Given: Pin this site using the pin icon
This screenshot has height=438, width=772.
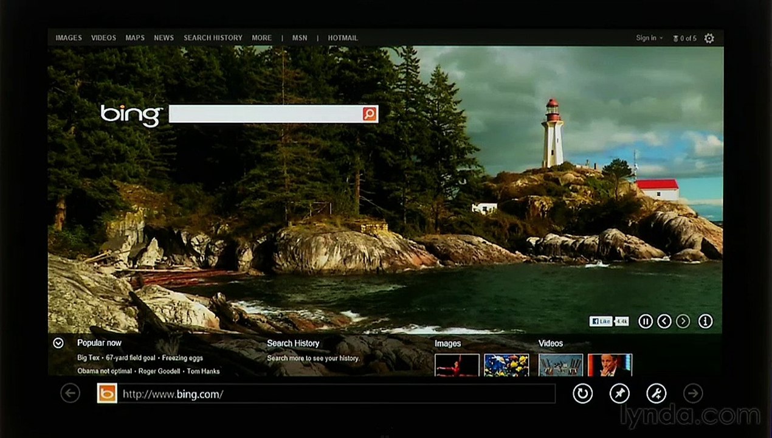Looking at the screenshot, I should (619, 394).
